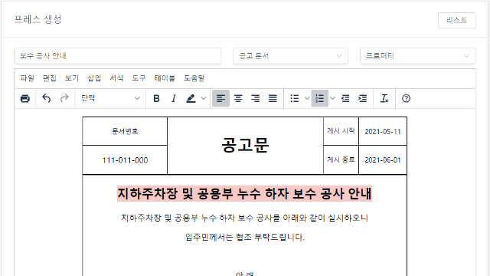The width and height of the screenshot is (490, 276).
Task: Toggle right text alignment
Action: (256, 99)
